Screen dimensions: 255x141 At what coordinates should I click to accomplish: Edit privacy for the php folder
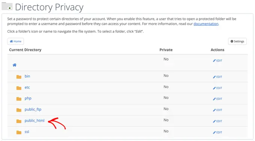[217, 99]
